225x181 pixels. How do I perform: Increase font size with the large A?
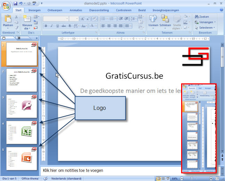[82, 19]
